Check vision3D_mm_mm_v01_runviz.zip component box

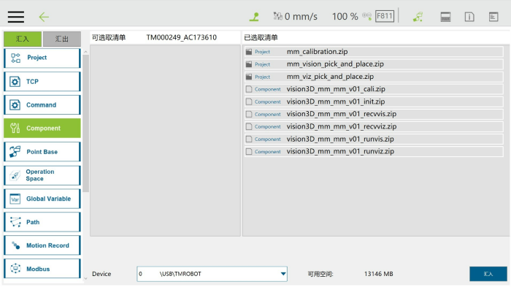249,152
